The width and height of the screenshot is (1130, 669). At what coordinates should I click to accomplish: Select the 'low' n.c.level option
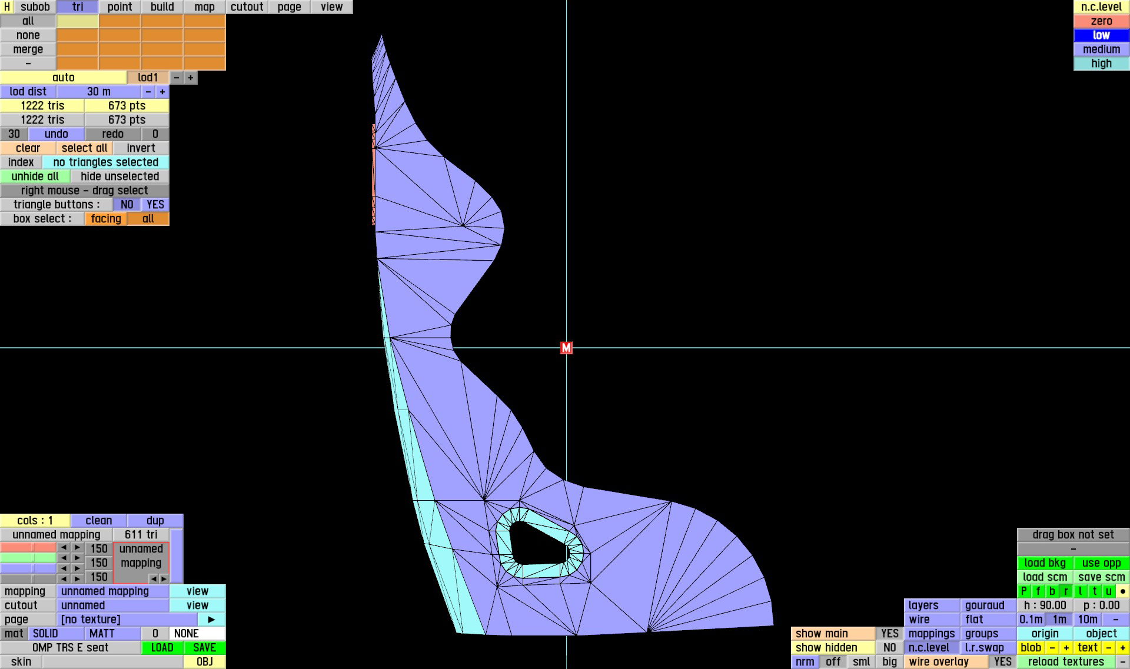point(1101,35)
